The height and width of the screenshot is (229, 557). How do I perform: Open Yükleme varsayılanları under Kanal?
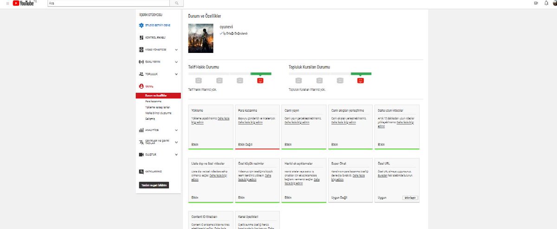click(157, 107)
